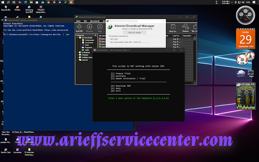Screen dimensions: 259x162
Task: Select the Grabber projects category
Action: pyautogui.click(x=85, y=58)
